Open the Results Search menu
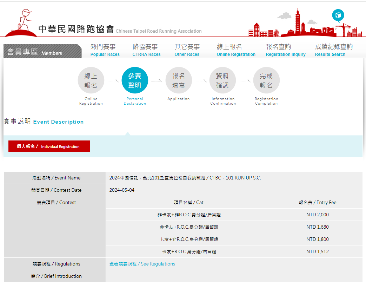Image resolution: width=366 pixels, height=282 pixels. [334, 50]
